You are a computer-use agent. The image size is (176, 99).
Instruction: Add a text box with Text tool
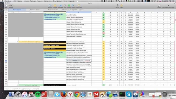coord(65,5)
